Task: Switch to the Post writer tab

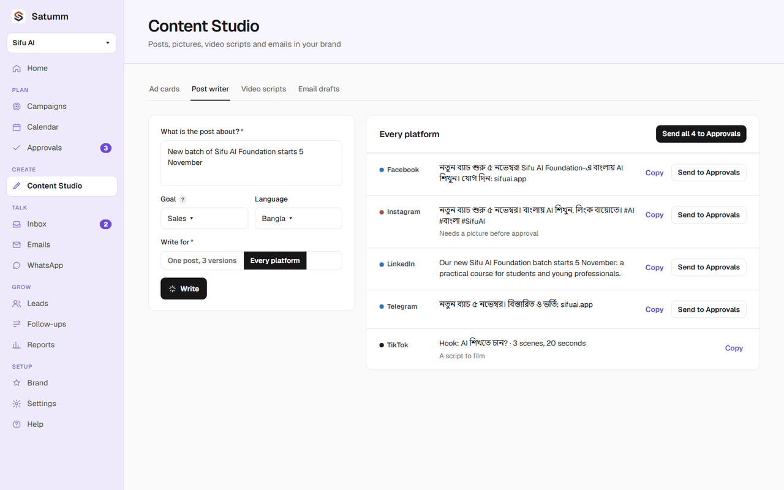Action: (x=210, y=89)
